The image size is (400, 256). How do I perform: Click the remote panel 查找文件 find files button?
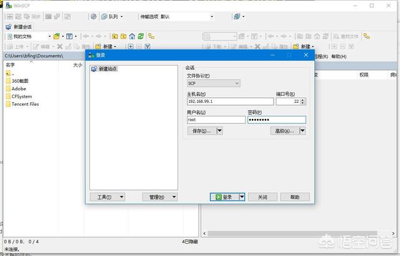click(346, 37)
